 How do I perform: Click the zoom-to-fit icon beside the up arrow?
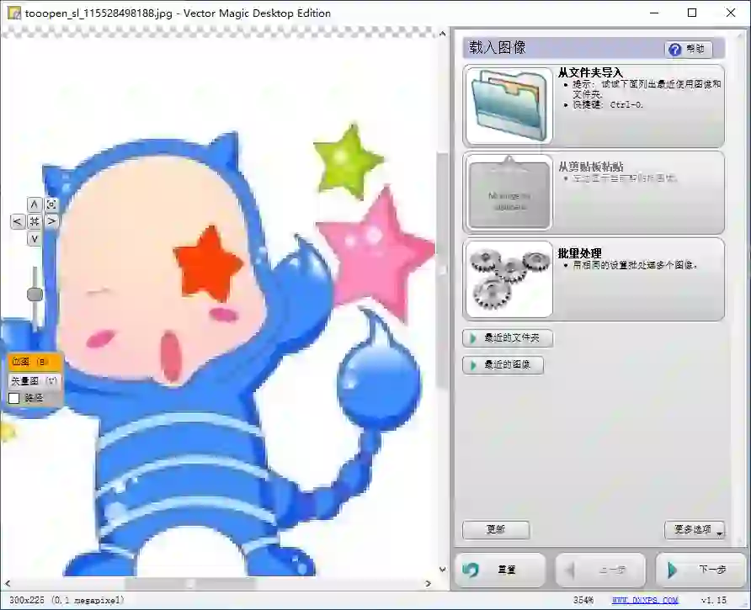[51, 205]
